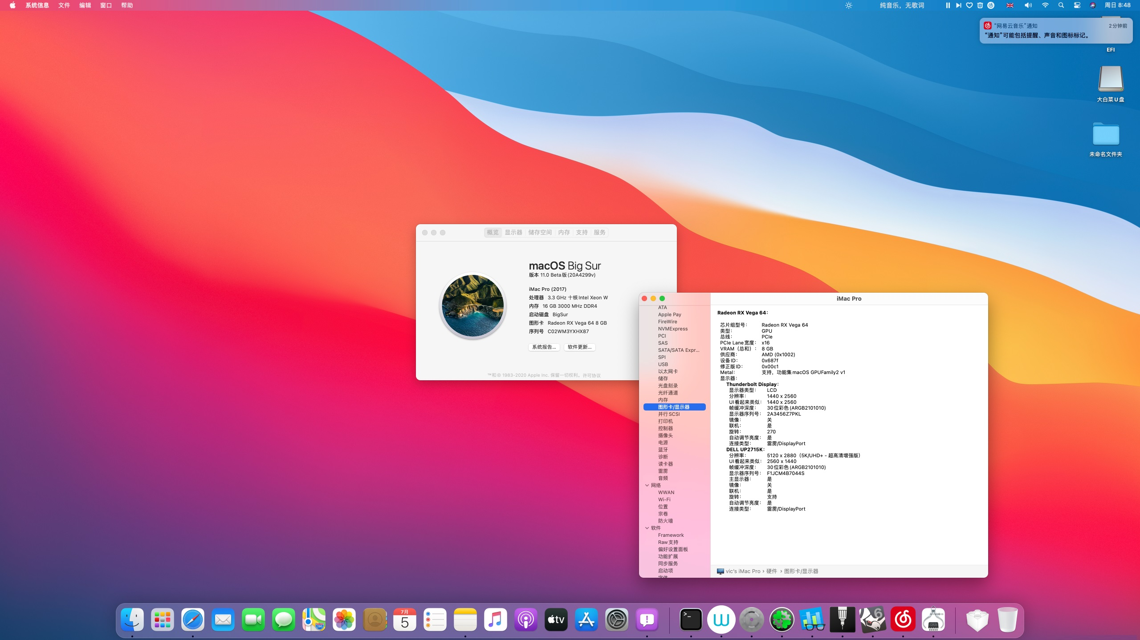Open the 大白菜U盘 drive on desktop

click(x=1110, y=79)
